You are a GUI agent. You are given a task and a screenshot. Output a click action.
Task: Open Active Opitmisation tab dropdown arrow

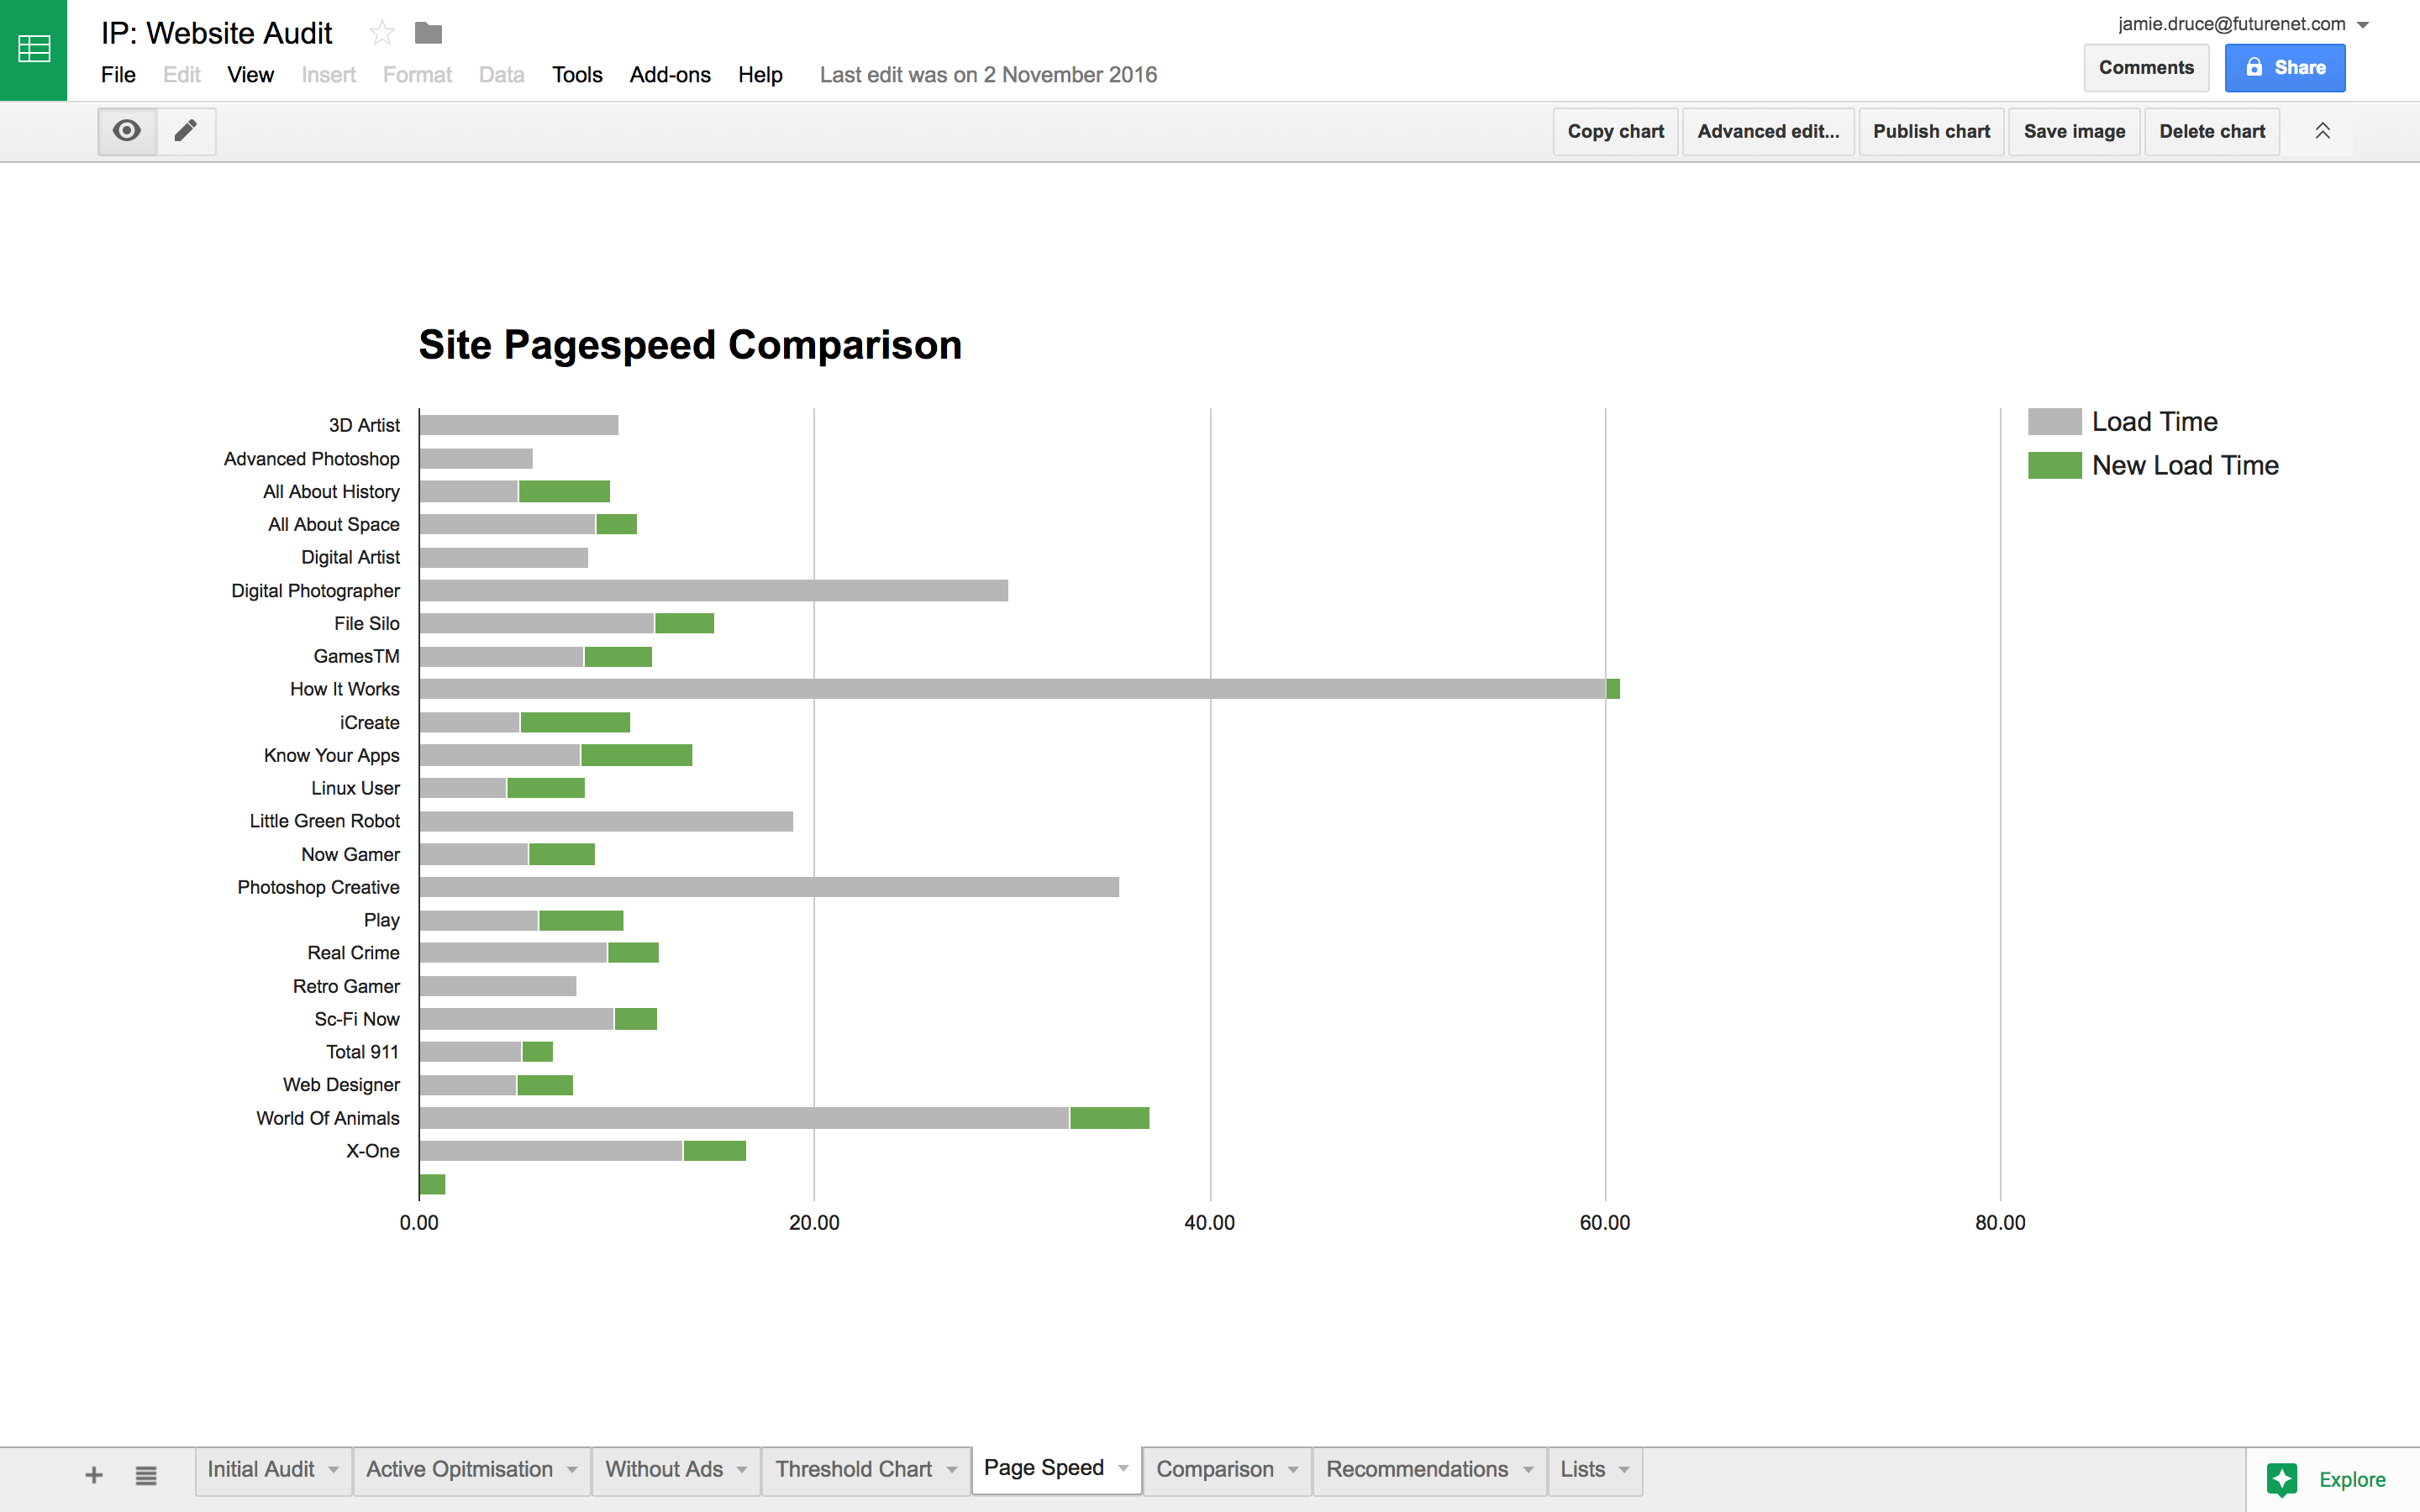coord(572,1470)
